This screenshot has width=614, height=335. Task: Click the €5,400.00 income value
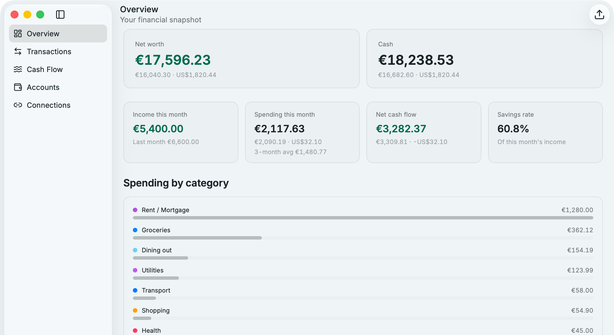click(158, 129)
